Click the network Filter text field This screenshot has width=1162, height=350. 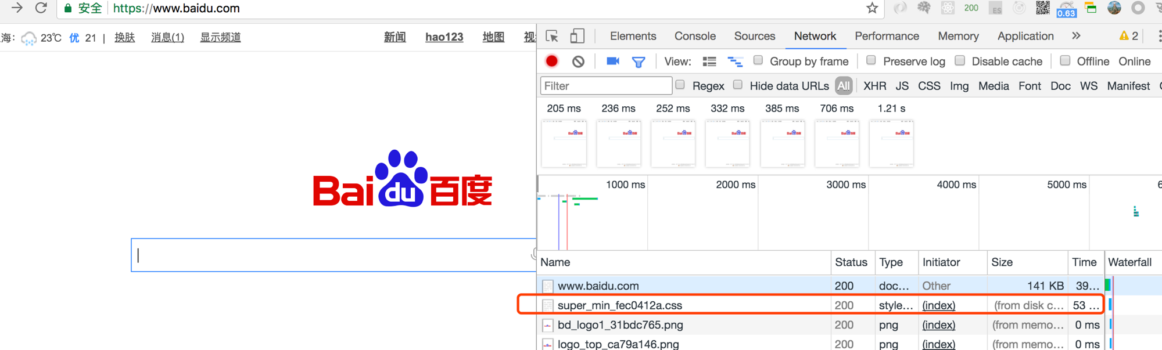[x=605, y=86]
